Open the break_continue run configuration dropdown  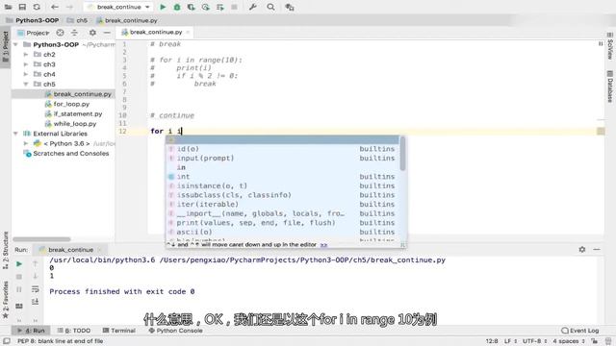click(x=118, y=7)
